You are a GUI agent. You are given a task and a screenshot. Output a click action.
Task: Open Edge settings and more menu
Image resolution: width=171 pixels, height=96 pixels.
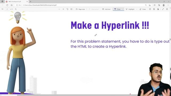[168, 5]
